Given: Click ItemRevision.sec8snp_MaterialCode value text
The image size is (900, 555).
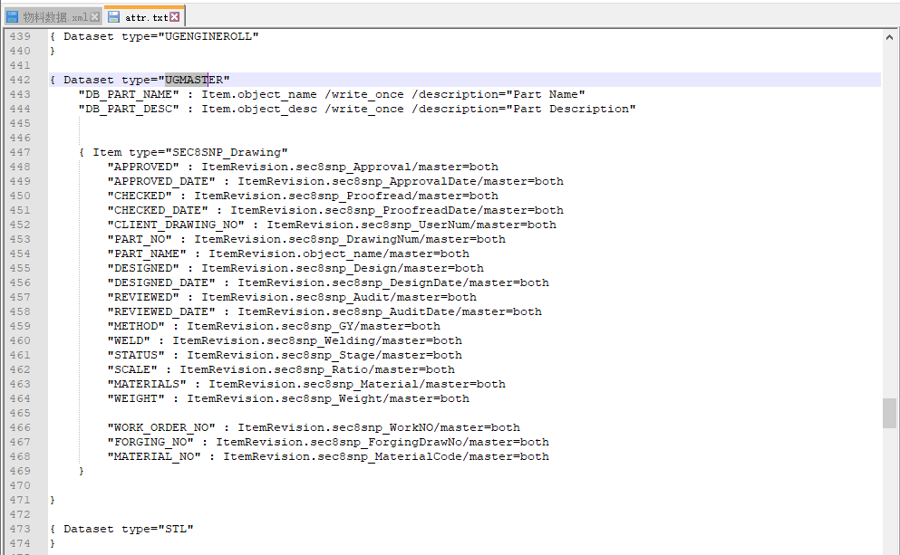Looking at the screenshot, I should tap(342, 456).
